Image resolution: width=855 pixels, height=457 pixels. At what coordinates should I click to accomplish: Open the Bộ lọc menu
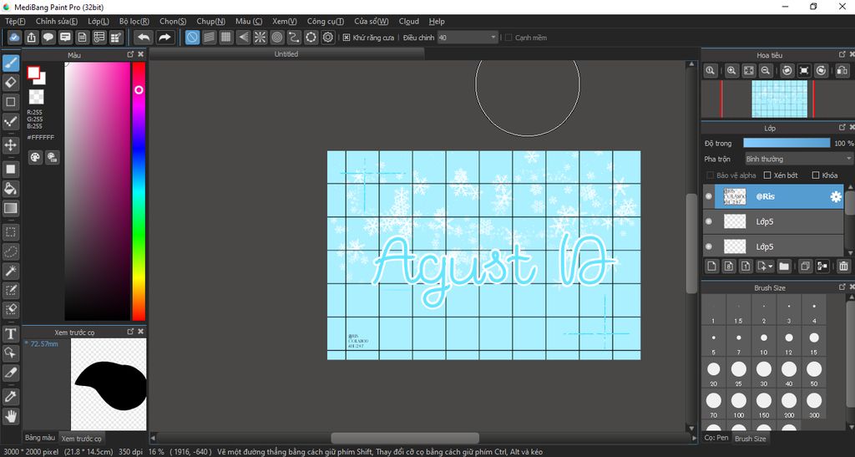pyautogui.click(x=134, y=21)
